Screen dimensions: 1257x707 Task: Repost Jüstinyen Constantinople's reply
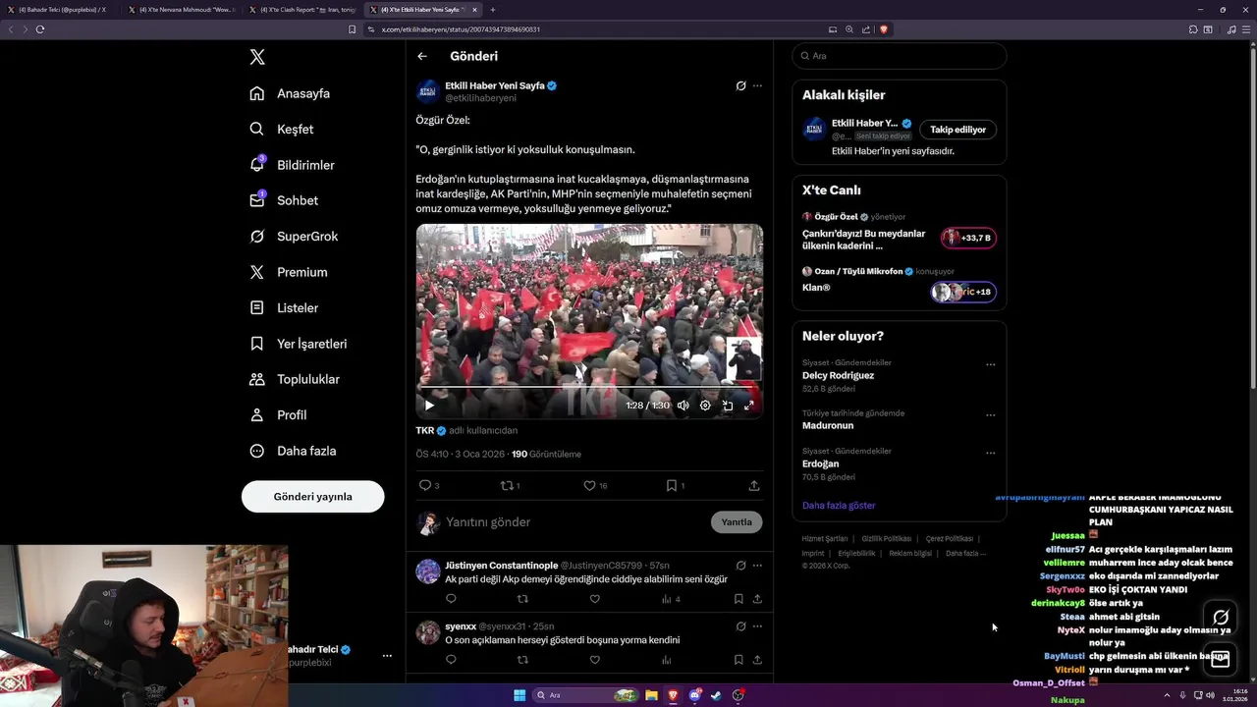tap(522, 599)
